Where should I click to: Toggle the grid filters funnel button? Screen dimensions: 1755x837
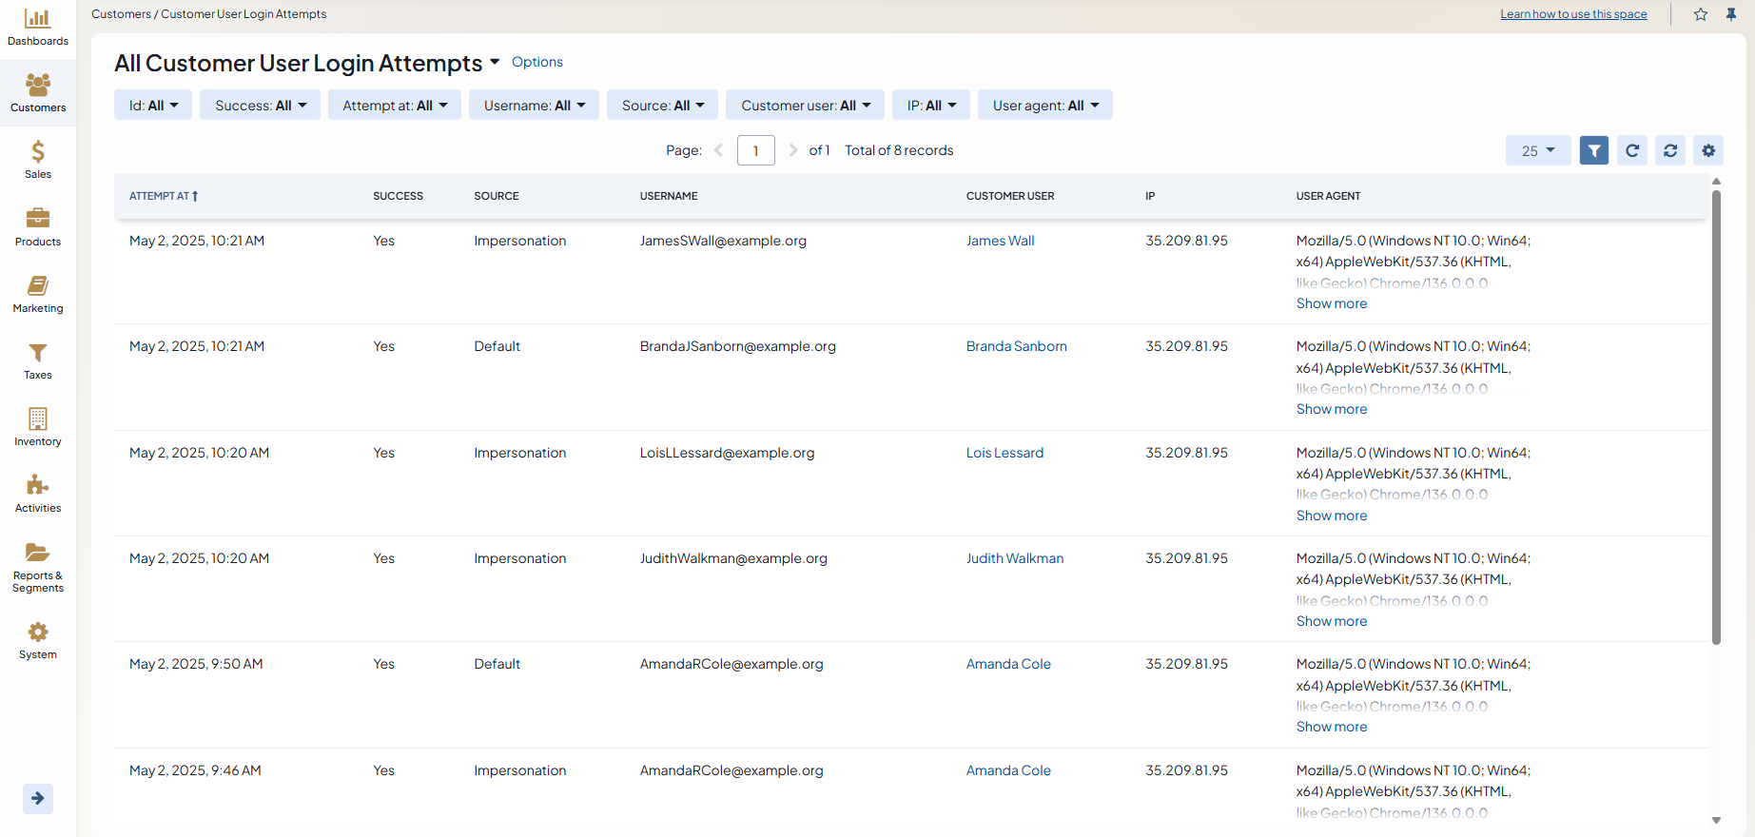click(1594, 150)
